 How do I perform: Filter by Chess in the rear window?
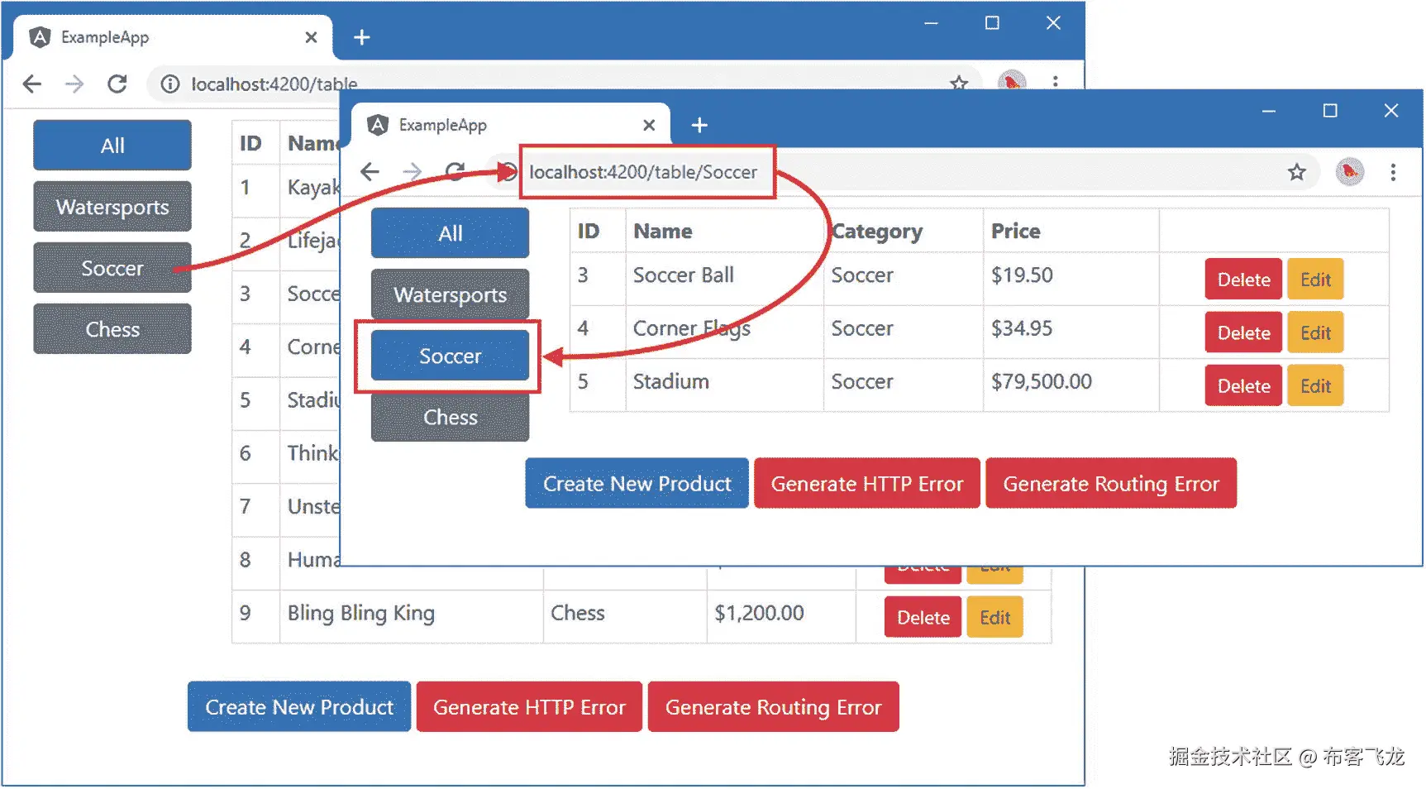click(112, 329)
